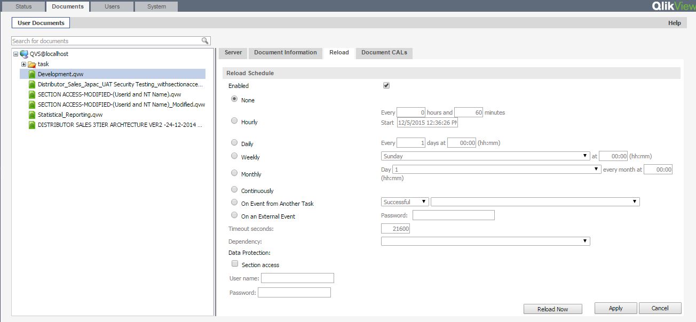This screenshot has width=696, height=322.
Task: Click the QVS@localhost server icon
Action: (x=24, y=54)
